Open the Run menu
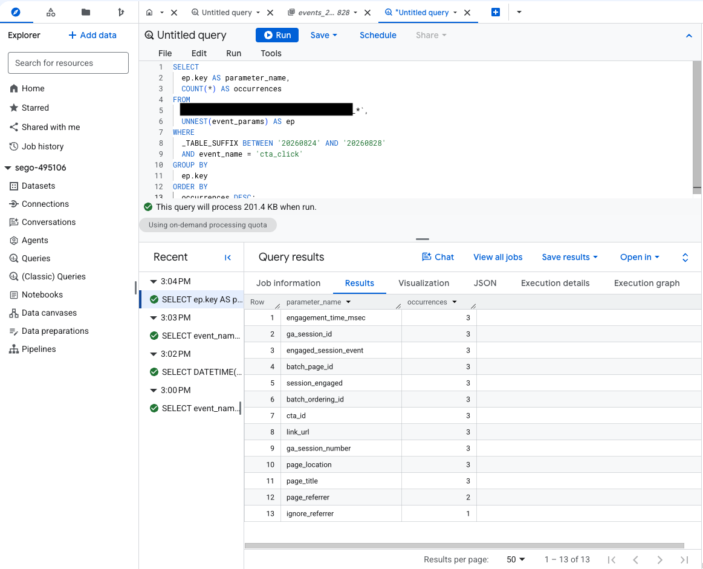The image size is (703, 569). click(x=233, y=53)
